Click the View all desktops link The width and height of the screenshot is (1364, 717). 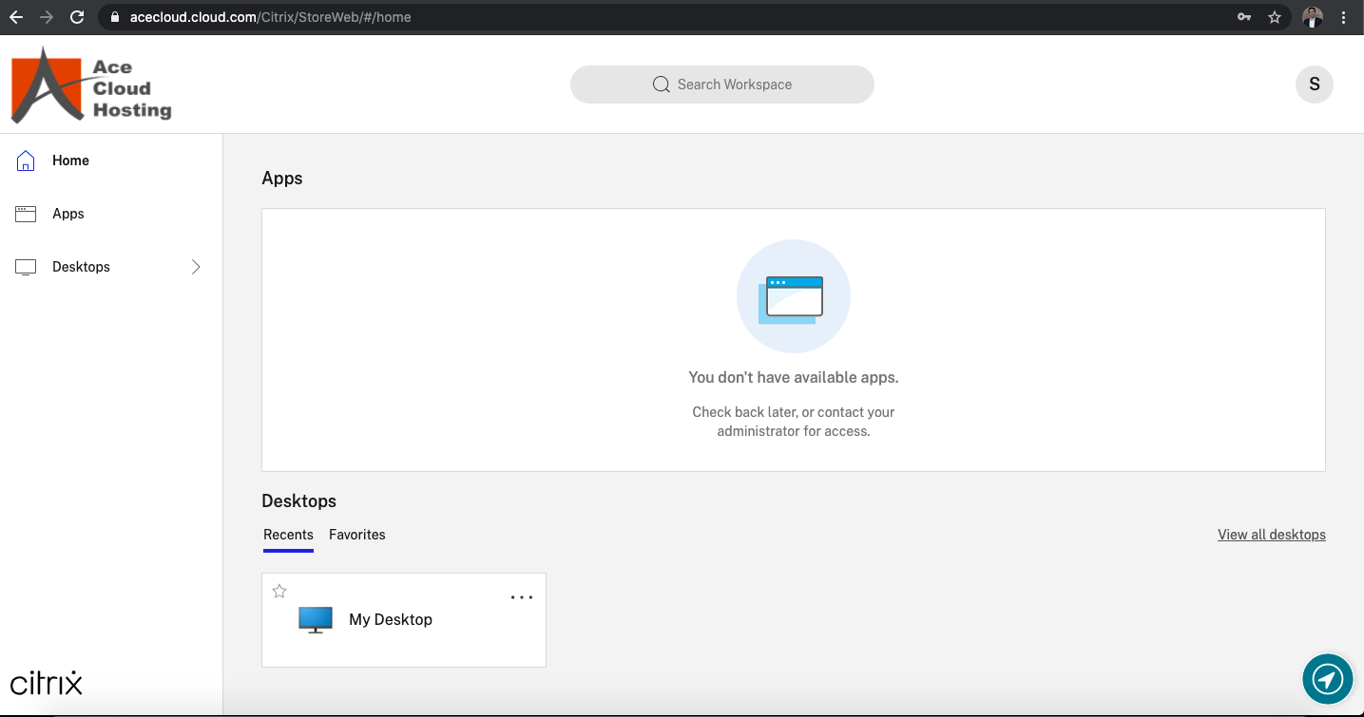pos(1271,534)
